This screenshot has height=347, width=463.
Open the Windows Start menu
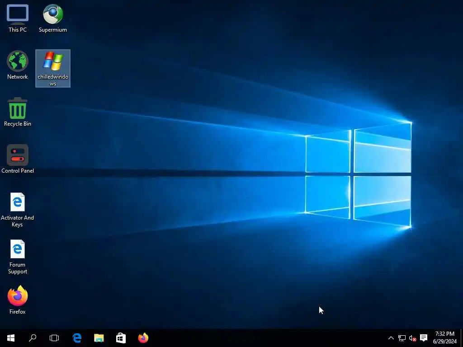(x=11, y=338)
